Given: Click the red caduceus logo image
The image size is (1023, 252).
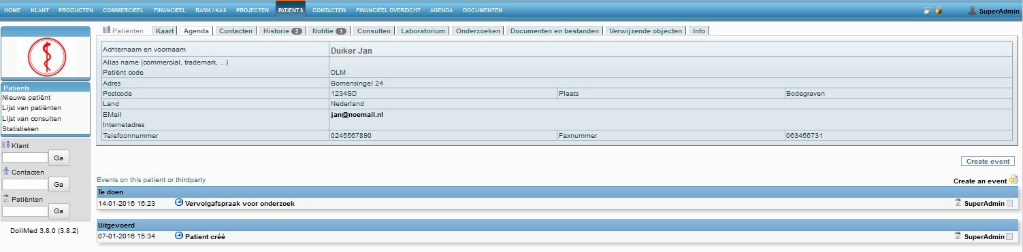Looking at the screenshot, I should point(46,57).
